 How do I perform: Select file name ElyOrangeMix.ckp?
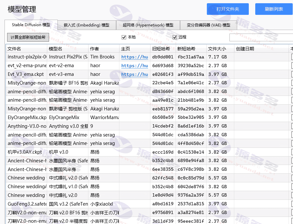coord(26,117)
